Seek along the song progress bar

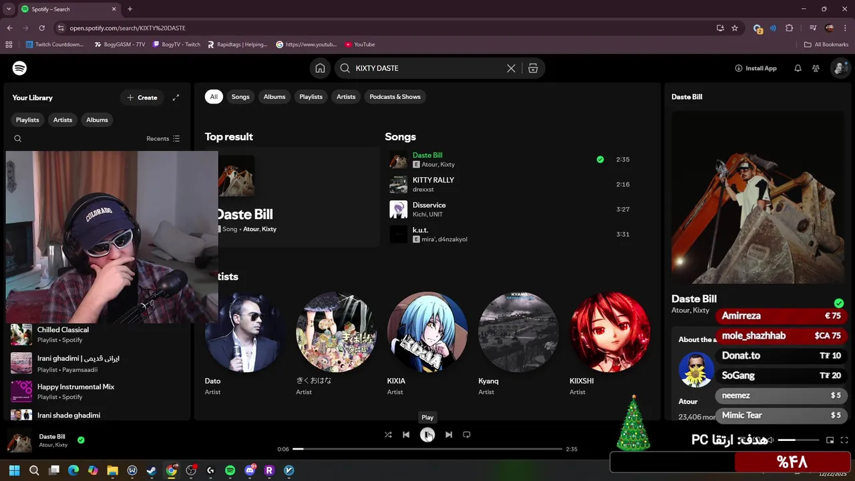coord(427,449)
